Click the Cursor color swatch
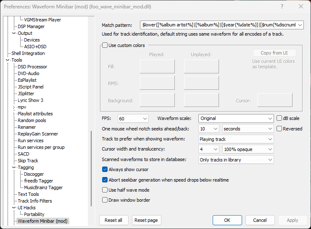 (275, 100)
